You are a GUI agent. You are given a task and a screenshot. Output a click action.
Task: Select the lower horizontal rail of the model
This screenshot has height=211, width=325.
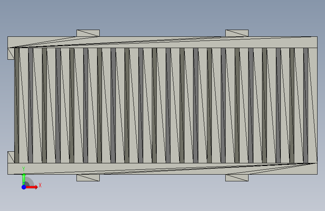point(163,169)
